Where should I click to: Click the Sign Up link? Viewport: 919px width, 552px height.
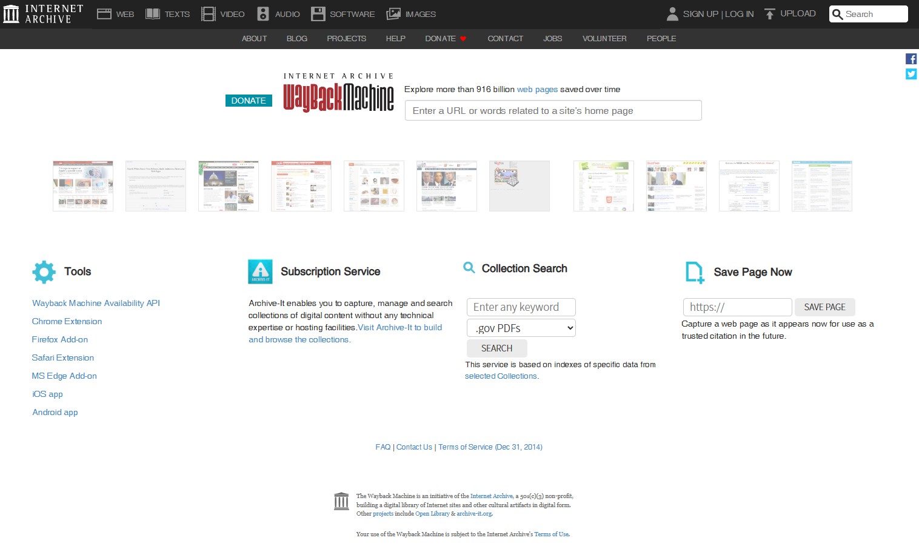click(701, 14)
